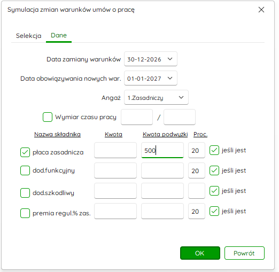Click Kwota podwyżki field containing 500

[x=162, y=150]
